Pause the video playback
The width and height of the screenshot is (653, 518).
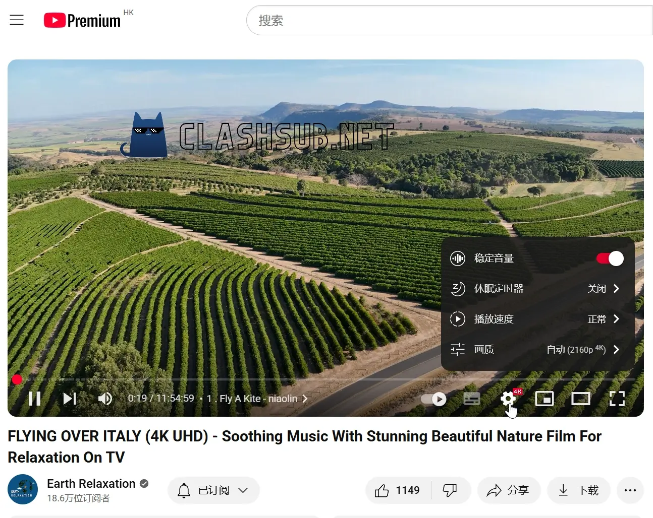[x=34, y=399]
